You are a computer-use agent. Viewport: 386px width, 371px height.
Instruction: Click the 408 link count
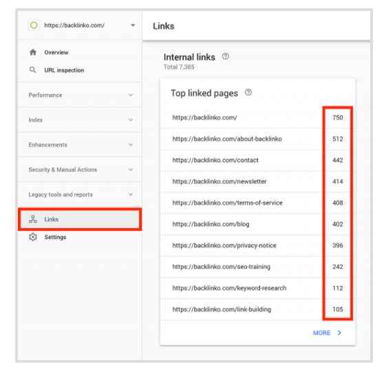338,203
